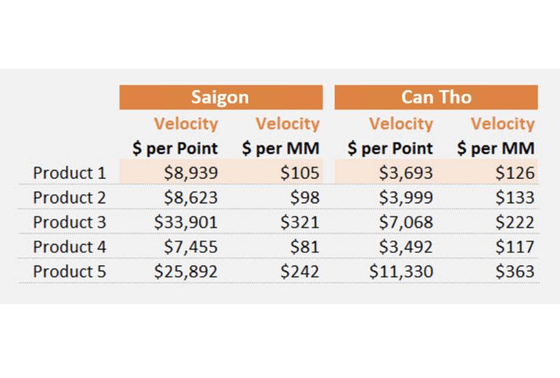
Task: Click the Product 4 row label
Action: pos(70,247)
